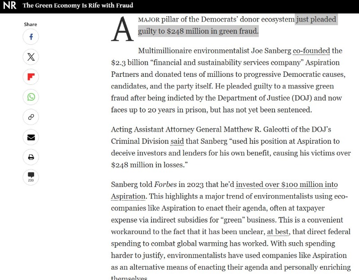Share the article via Flipboard
The width and height of the screenshot is (359, 280).
[x=31, y=77]
